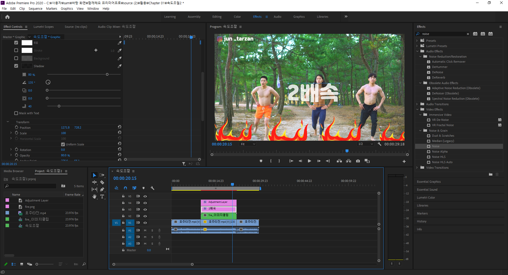Image resolution: width=508 pixels, height=275 pixels.
Task: Click the Home icon
Action: [7, 17]
